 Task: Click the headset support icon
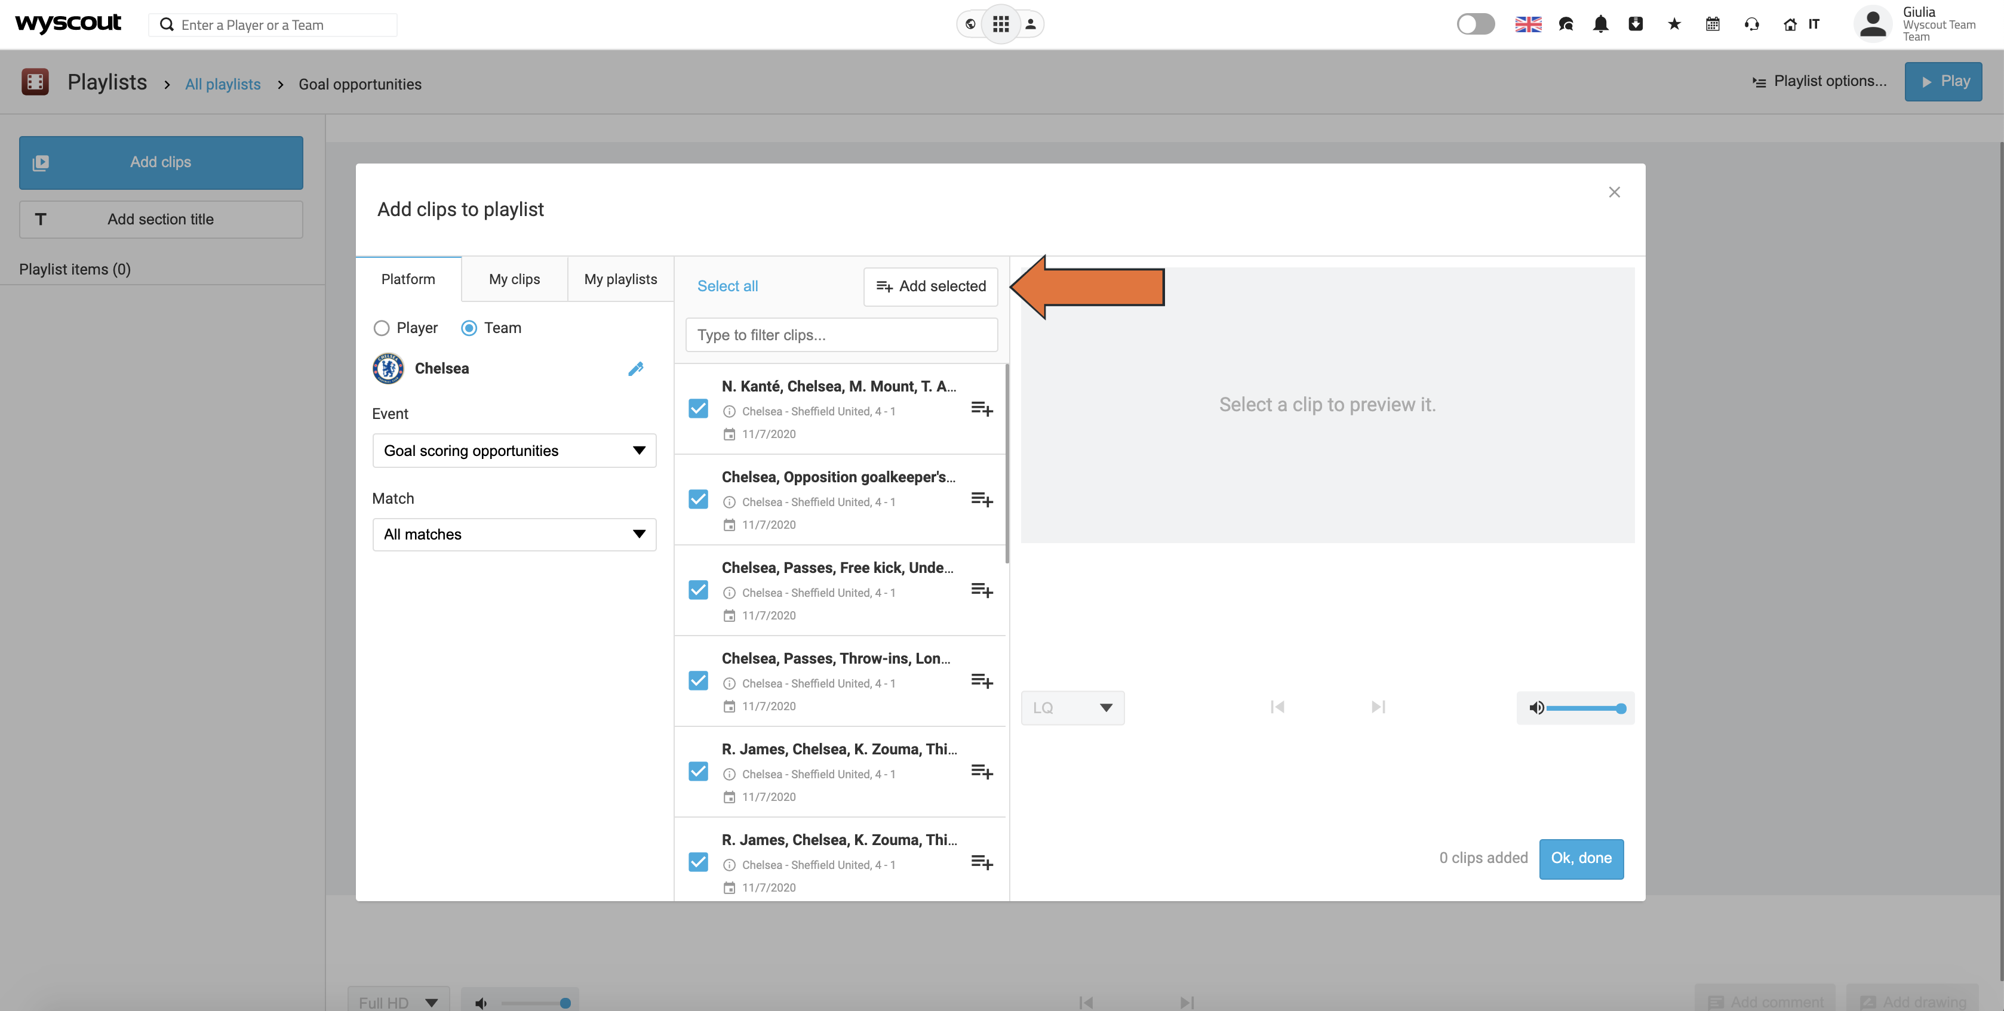coord(1751,24)
